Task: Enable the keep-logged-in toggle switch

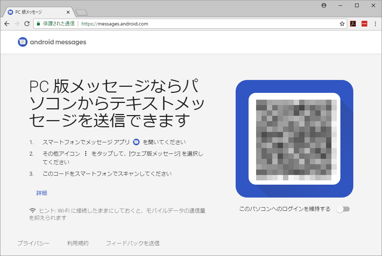Action: (x=343, y=209)
